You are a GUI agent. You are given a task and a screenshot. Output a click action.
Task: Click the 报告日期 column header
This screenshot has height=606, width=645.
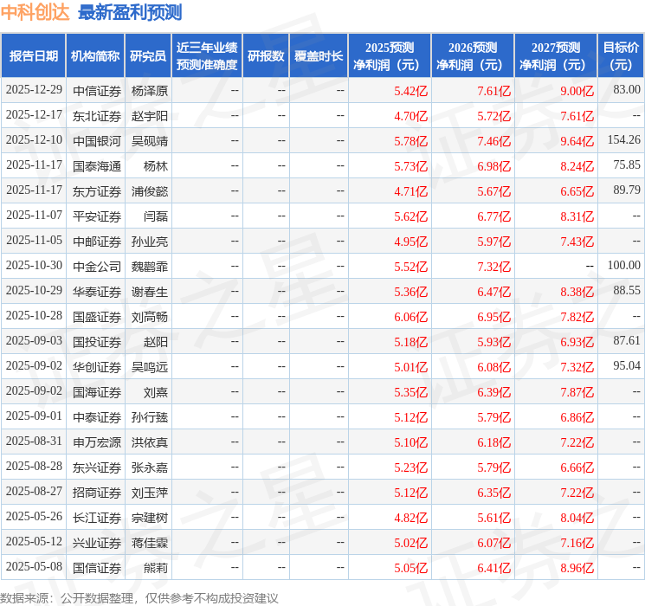[33, 56]
